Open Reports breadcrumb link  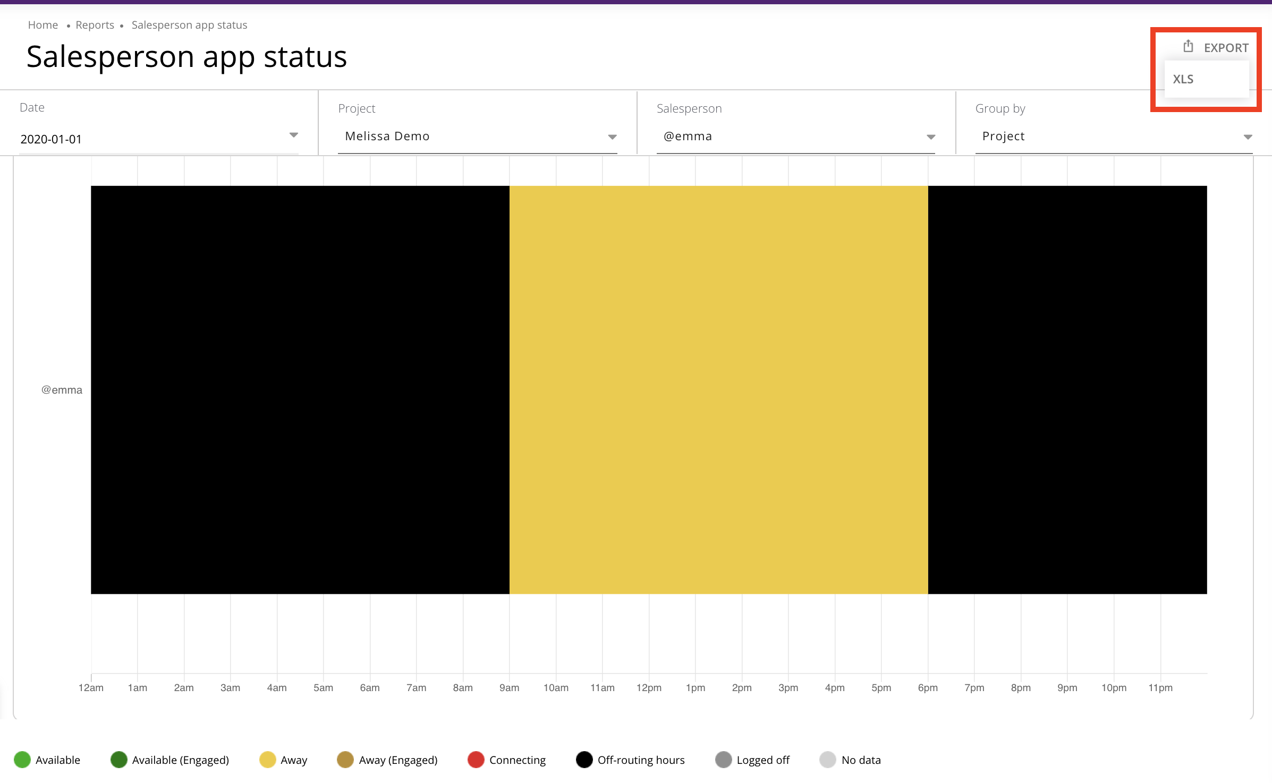click(x=95, y=25)
